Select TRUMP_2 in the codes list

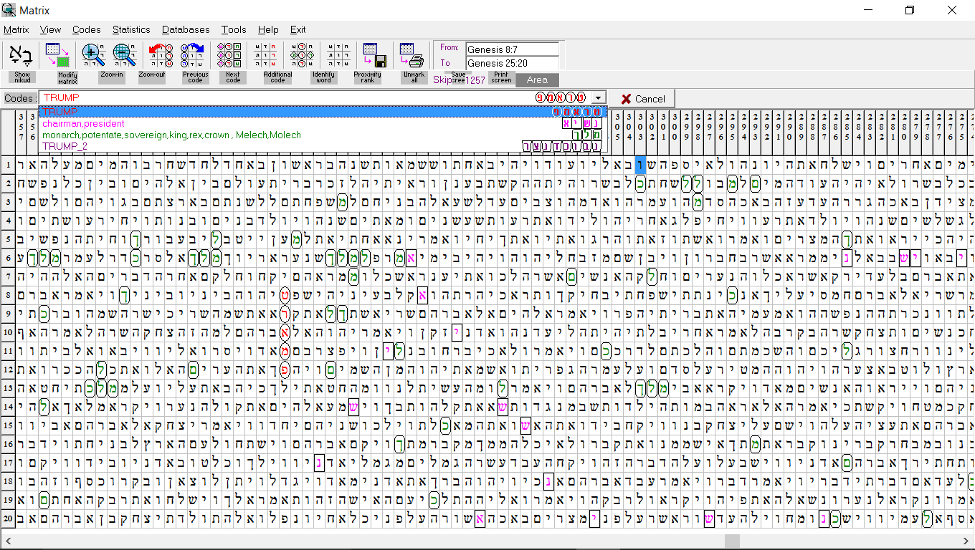323,146
